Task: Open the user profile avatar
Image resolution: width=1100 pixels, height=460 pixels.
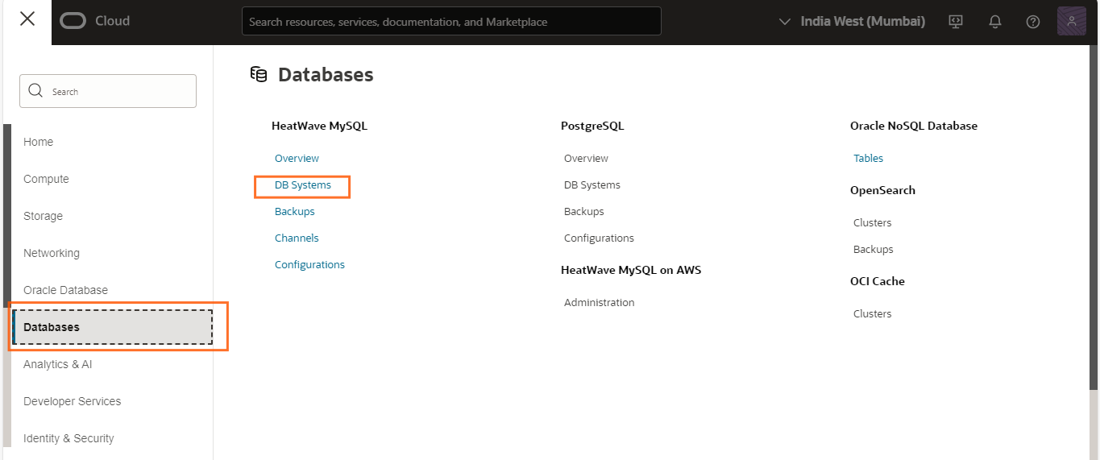Action: pos(1072,21)
